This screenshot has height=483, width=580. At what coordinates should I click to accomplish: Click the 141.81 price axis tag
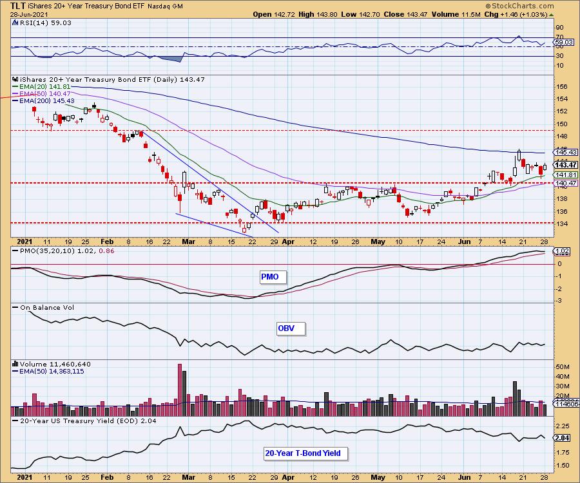click(566, 175)
